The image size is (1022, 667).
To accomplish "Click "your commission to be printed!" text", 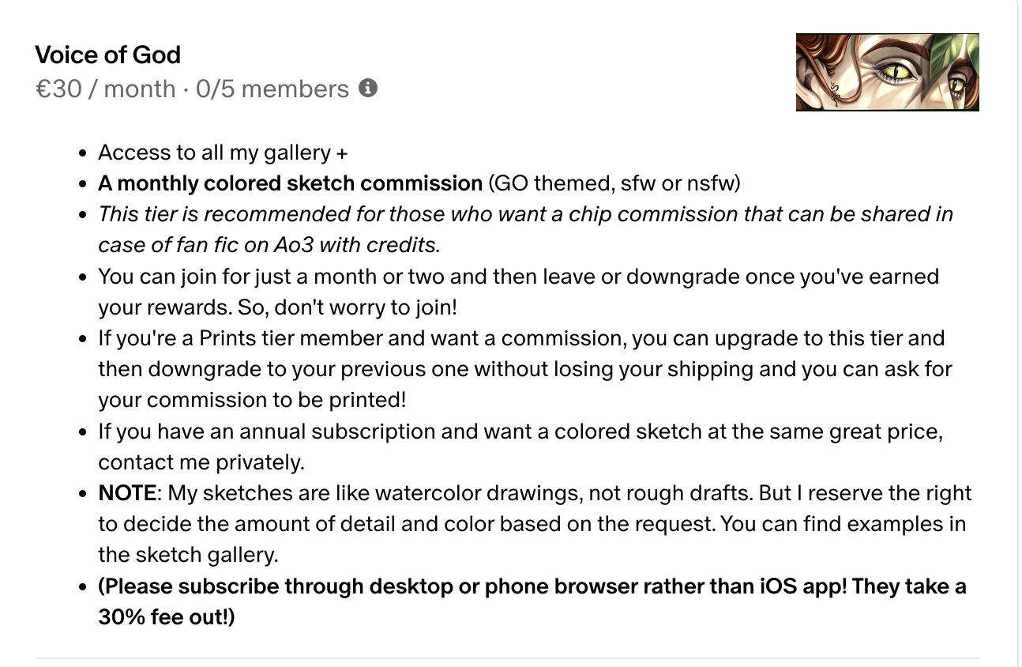I will (252, 400).
